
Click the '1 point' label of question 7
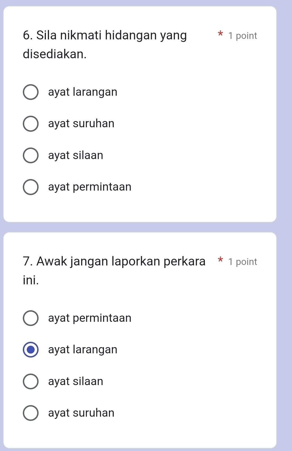coord(242,262)
